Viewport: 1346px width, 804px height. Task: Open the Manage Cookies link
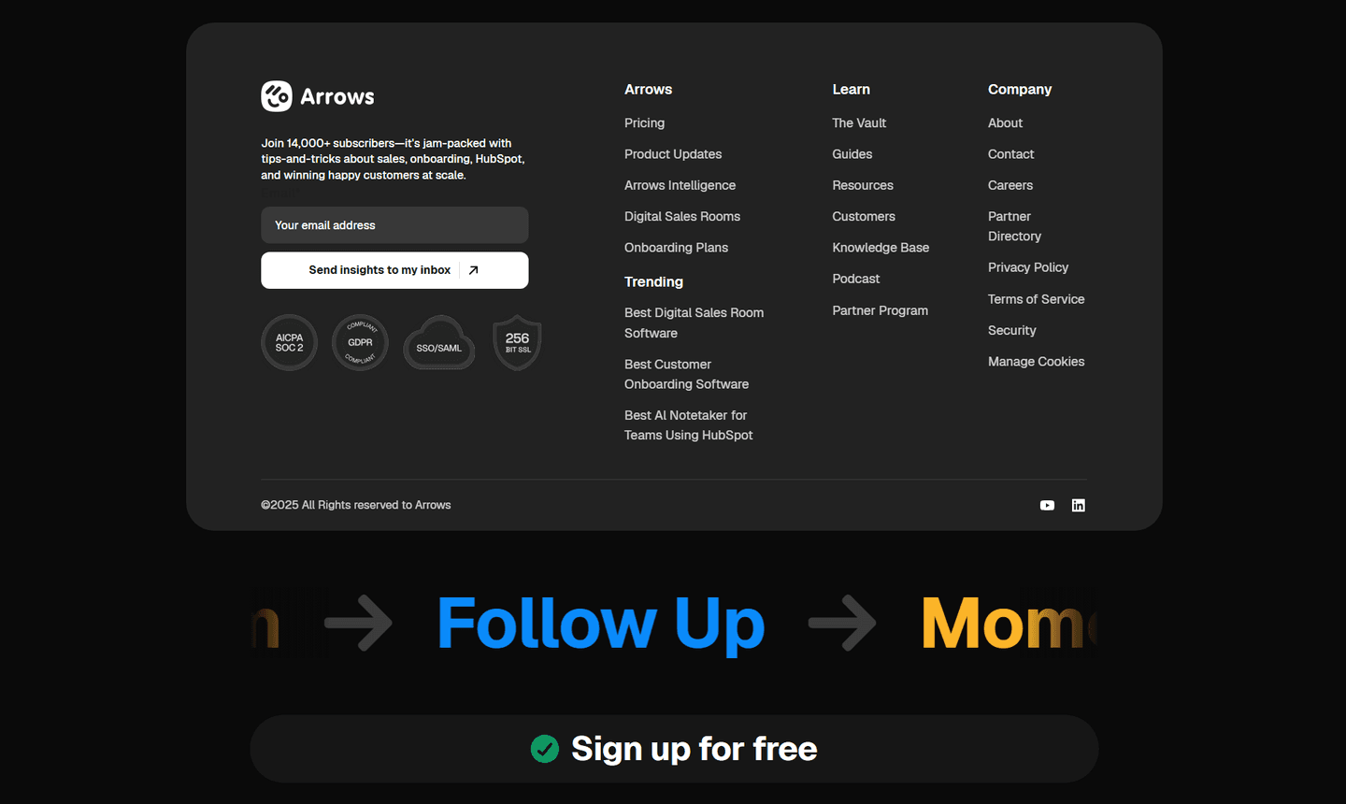click(x=1036, y=362)
